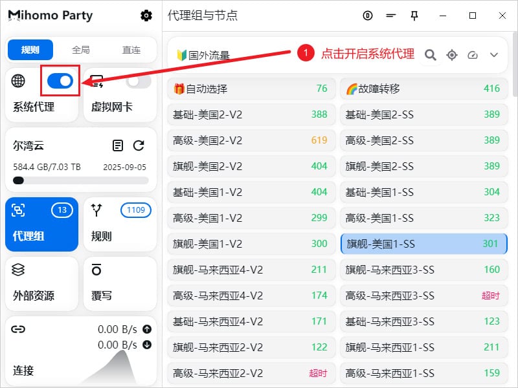This screenshot has width=518, height=388.
Task: Enable the 虚拟网卡 switch
Action: pyautogui.click(x=138, y=81)
